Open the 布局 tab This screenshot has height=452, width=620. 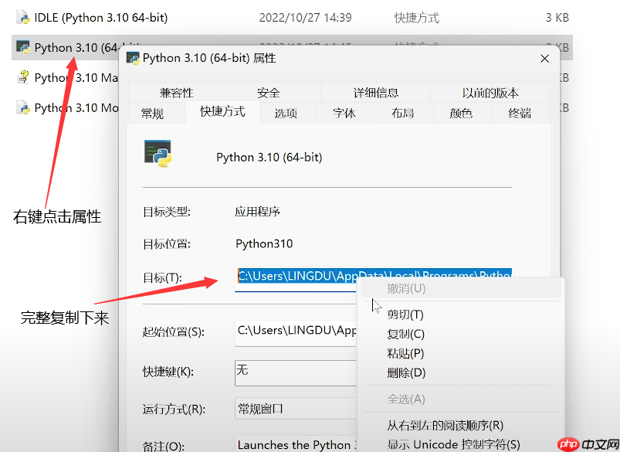click(402, 114)
